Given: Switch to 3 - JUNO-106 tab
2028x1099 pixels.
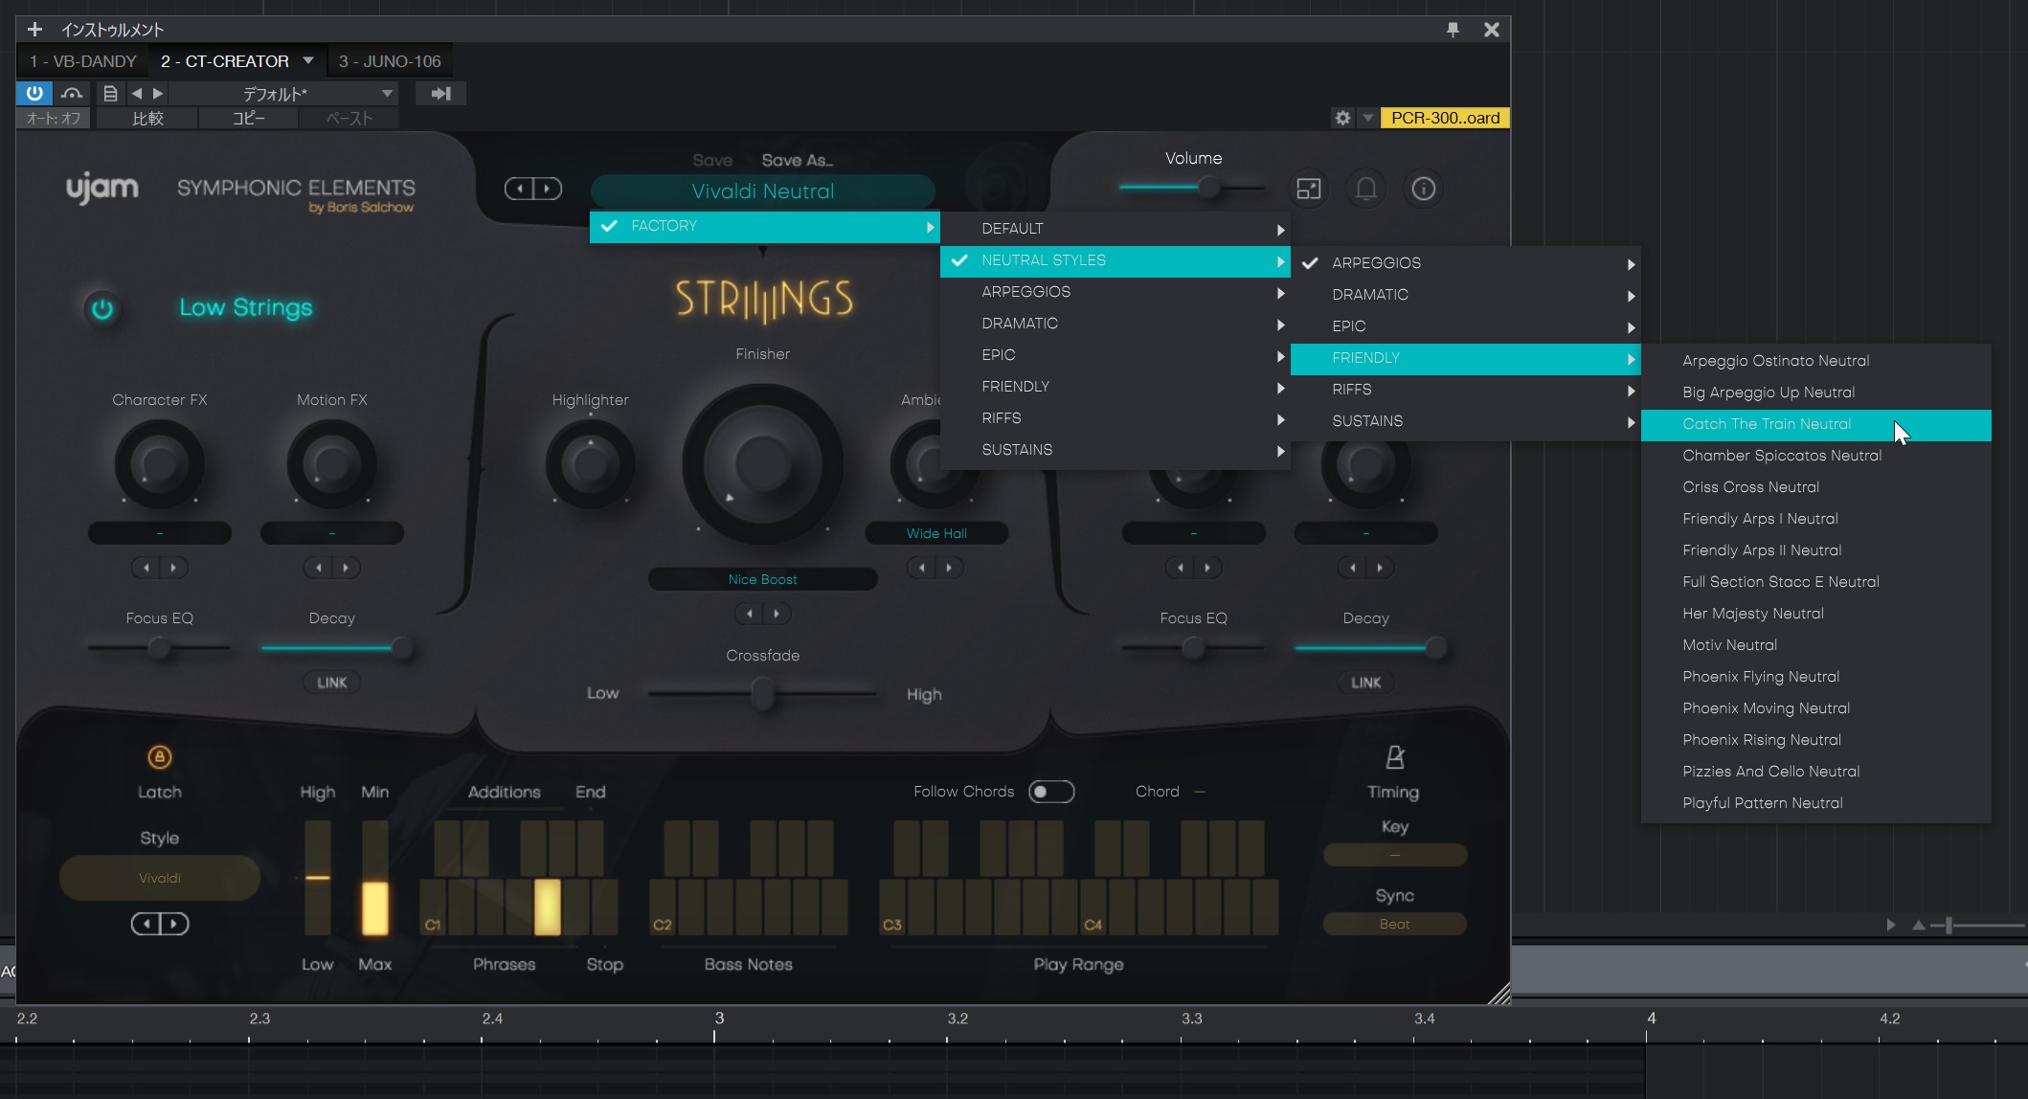Looking at the screenshot, I should coord(390,60).
